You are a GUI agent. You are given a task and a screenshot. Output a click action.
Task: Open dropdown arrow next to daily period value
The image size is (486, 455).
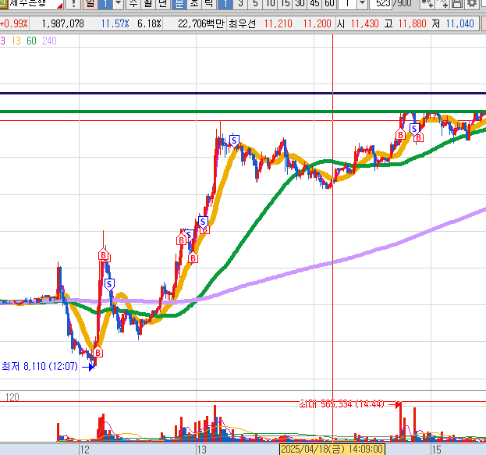118,4
